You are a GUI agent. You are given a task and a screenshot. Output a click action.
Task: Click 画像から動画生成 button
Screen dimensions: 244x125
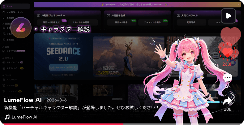click(x=52, y=22)
